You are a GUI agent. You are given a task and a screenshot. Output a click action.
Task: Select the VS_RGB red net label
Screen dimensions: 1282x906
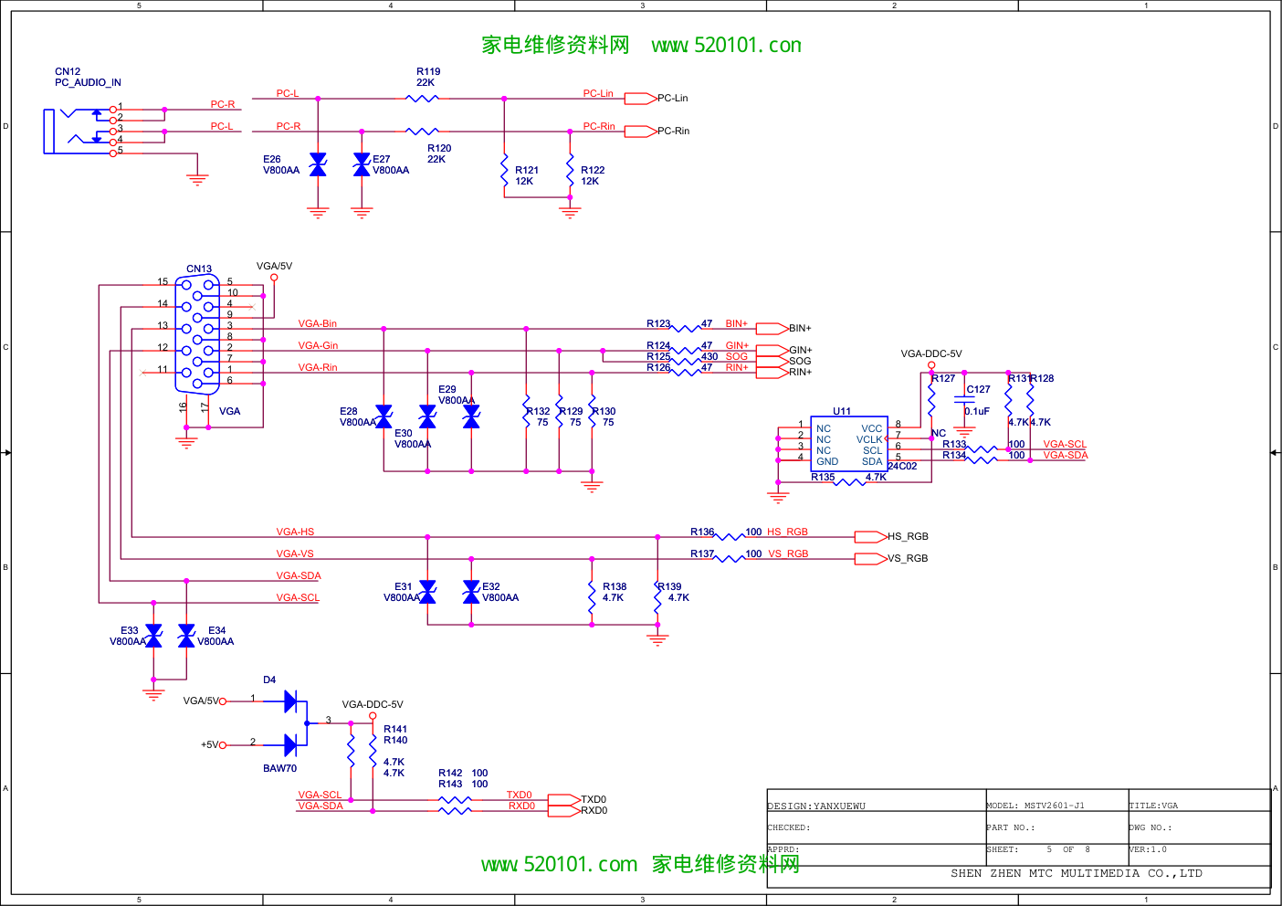[788, 553]
